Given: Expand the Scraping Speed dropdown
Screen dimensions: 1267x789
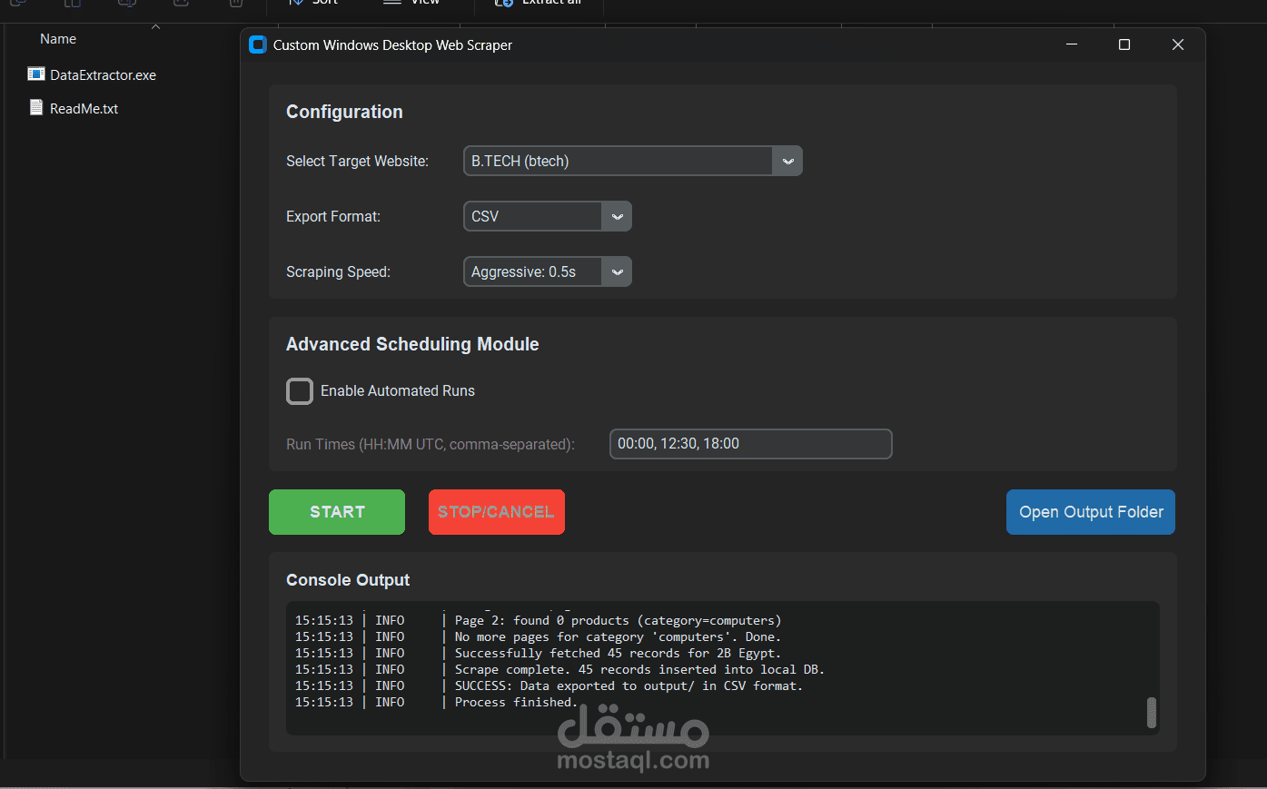Looking at the screenshot, I should 548,271.
